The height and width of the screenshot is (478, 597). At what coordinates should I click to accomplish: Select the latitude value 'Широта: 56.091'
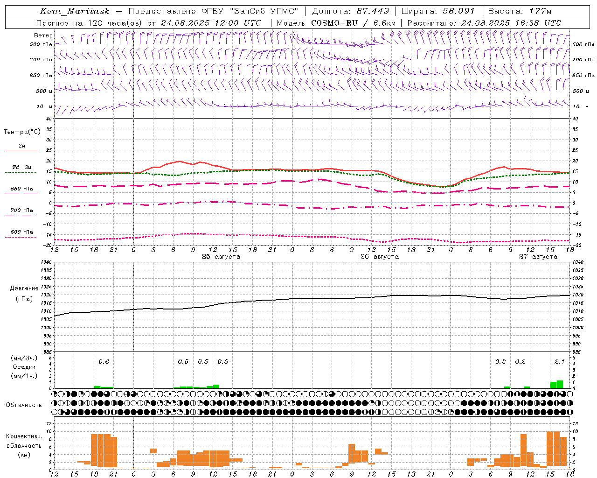[x=438, y=11]
